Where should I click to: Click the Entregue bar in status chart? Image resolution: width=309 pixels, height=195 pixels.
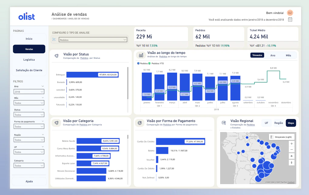pos(92,74)
